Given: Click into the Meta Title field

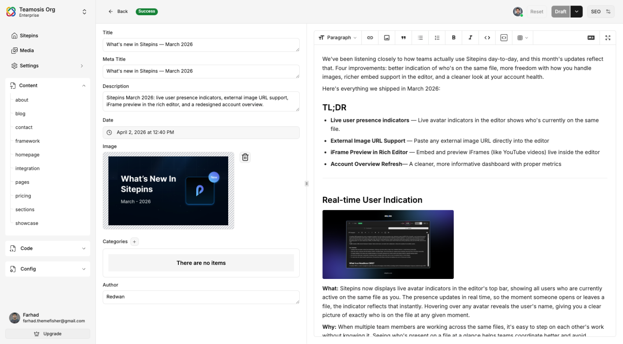Looking at the screenshot, I should [x=201, y=71].
